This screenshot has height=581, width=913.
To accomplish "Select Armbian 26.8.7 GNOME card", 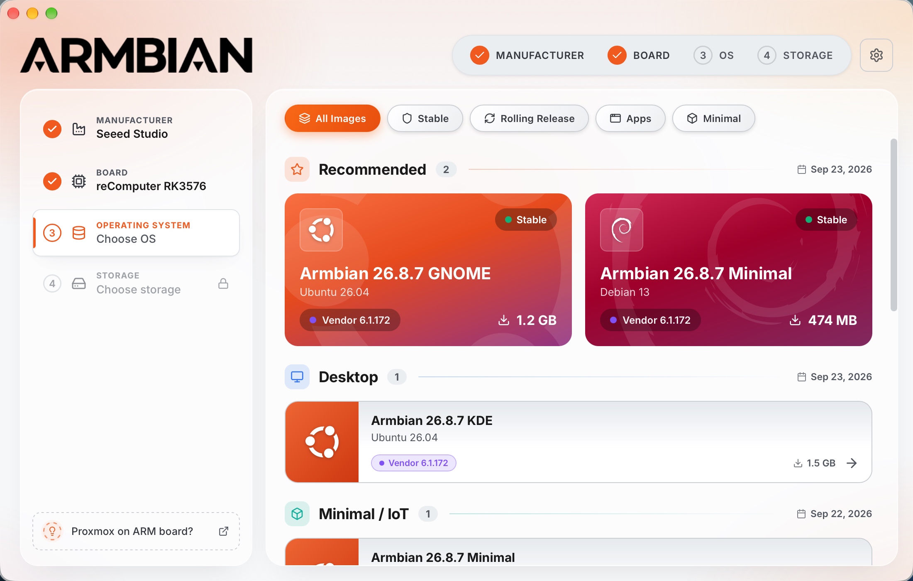I will [x=428, y=270].
